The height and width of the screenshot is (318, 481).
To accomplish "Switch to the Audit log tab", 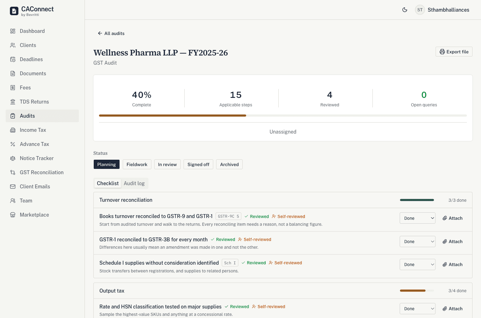I will 134,183.
